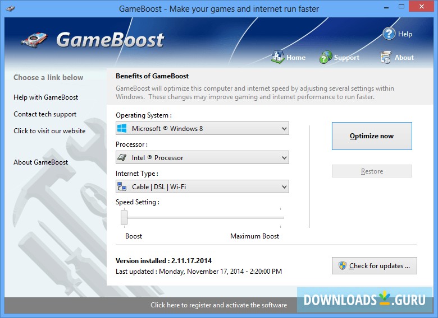The width and height of the screenshot is (438, 318).
Task: Expand the Processor dropdown arrow
Action: pyautogui.click(x=284, y=158)
